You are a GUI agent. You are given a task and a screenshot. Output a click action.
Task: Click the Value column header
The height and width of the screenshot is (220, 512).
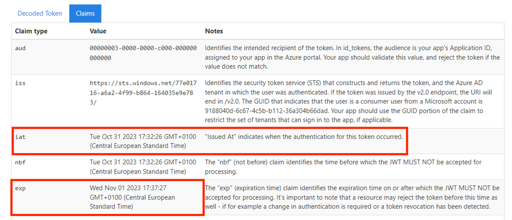pyautogui.click(x=98, y=31)
